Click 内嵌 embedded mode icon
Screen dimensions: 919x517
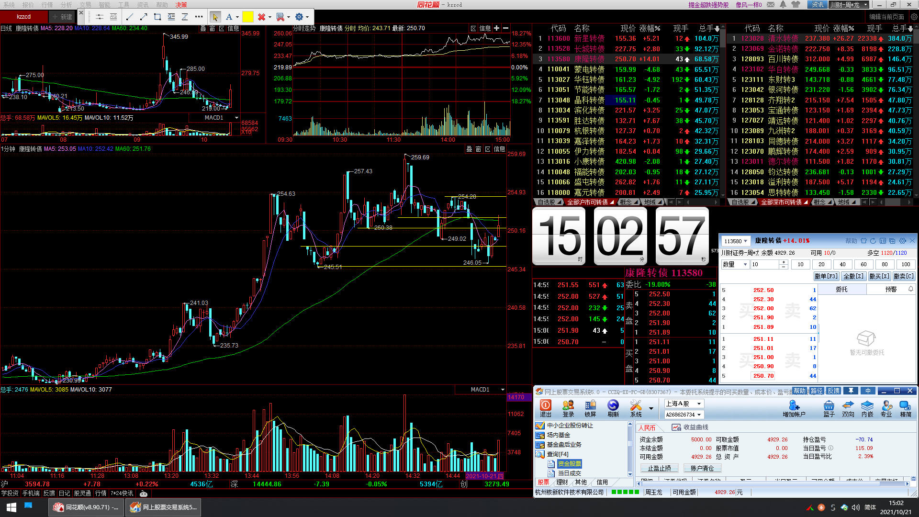[867, 408]
